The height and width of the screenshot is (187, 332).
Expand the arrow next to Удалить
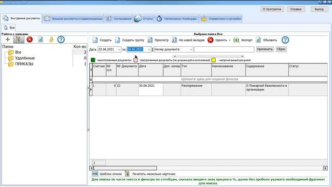tap(229, 41)
